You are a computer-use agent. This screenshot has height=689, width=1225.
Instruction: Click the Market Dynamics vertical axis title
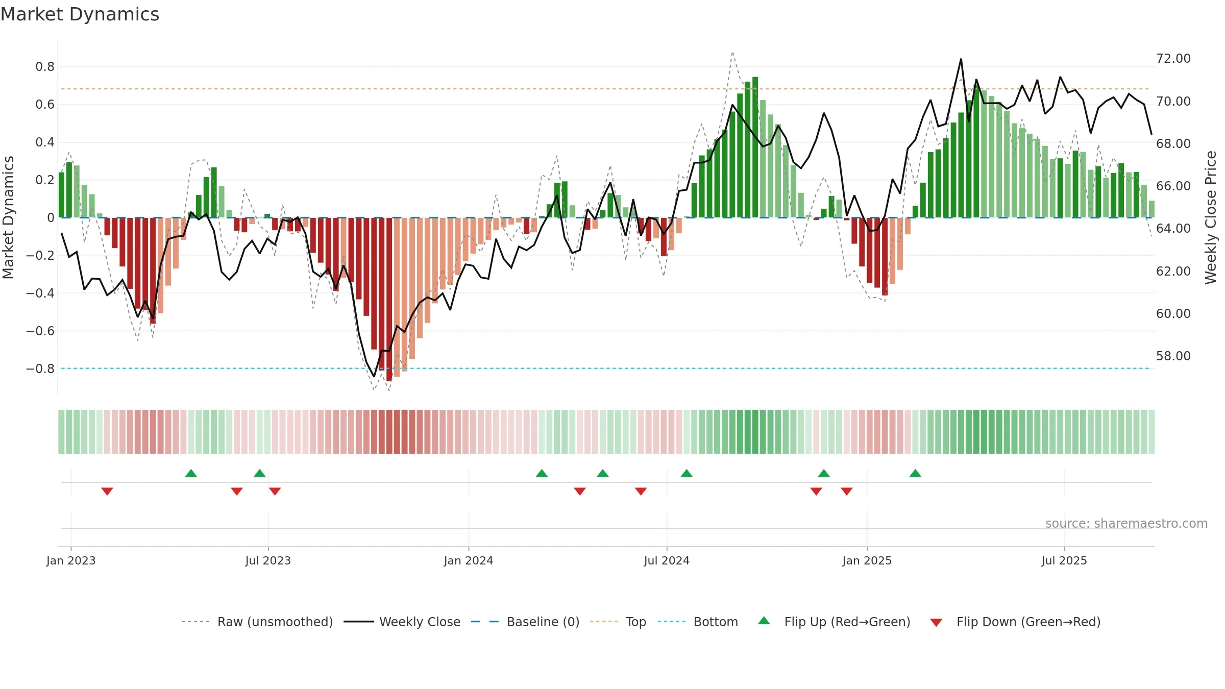click(8, 217)
